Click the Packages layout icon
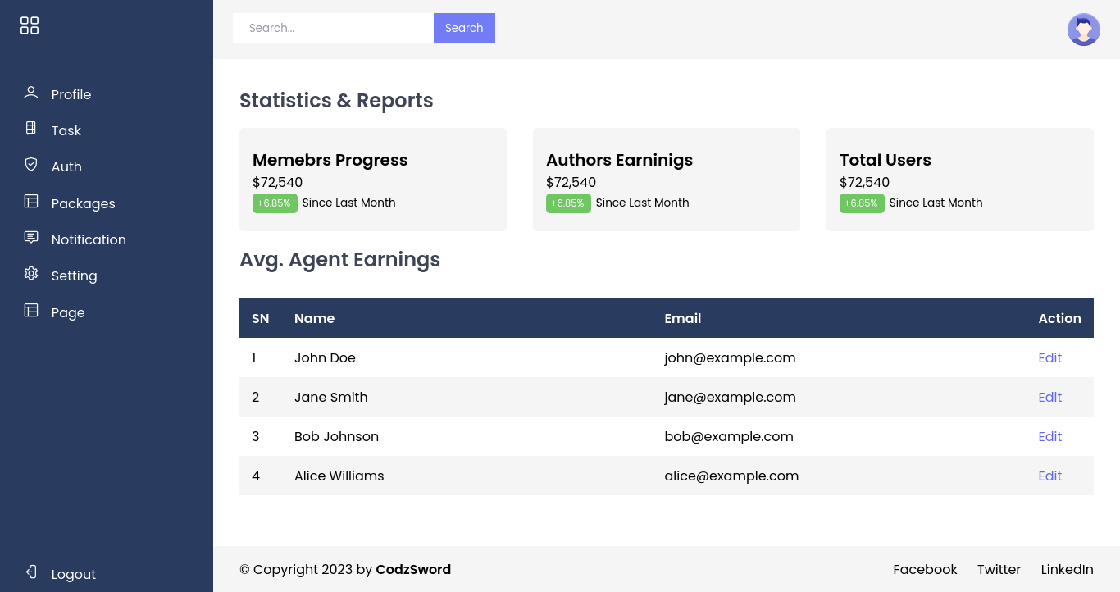The image size is (1120, 592). [x=31, y=201]
